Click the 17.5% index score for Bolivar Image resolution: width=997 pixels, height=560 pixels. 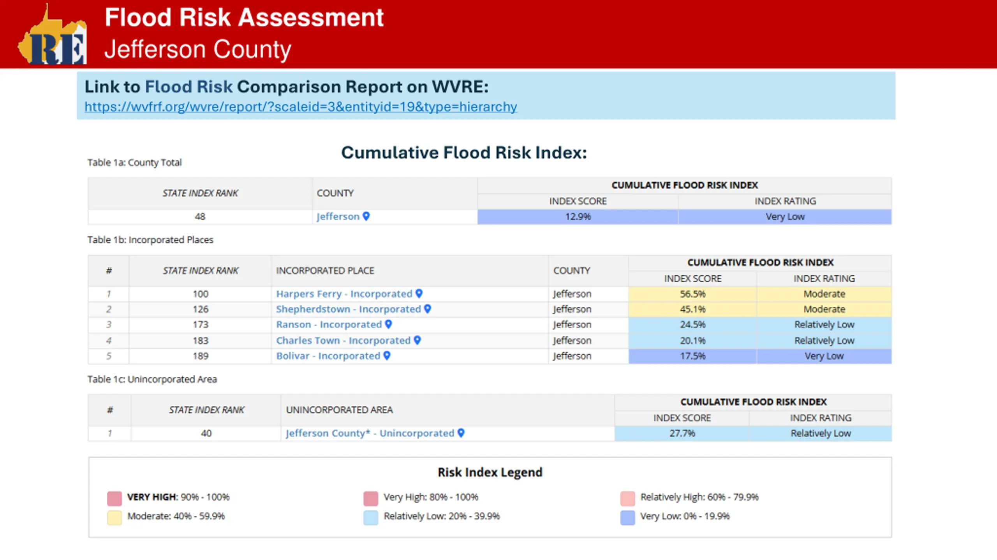coord(692,356)
